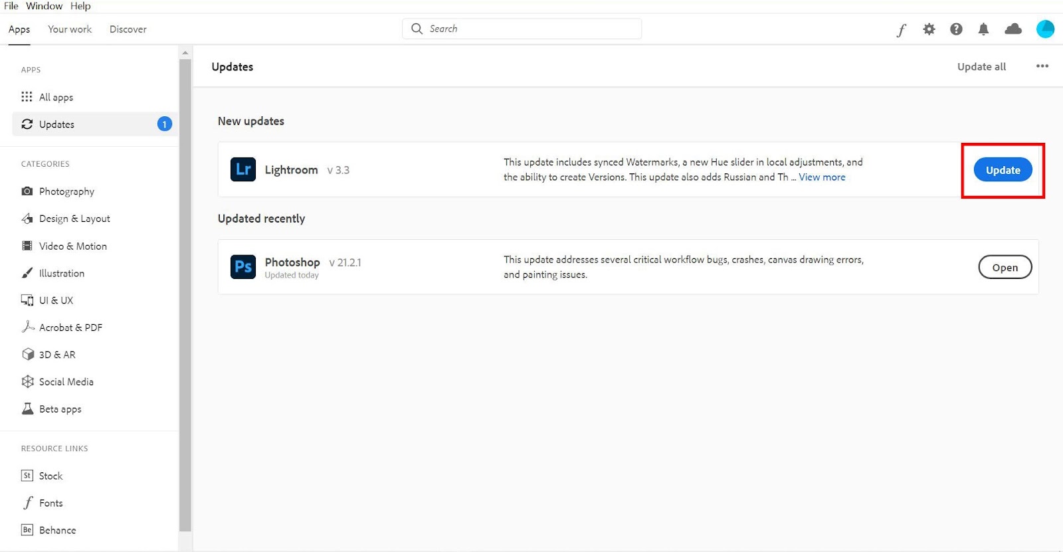The width and height of the screenshot is (1063, 552).
Task: Open the account profile avatar
Action: tap(1045, 29)
